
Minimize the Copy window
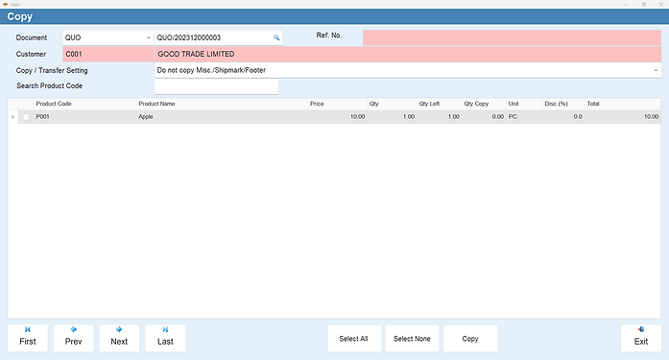click(627, 4)
